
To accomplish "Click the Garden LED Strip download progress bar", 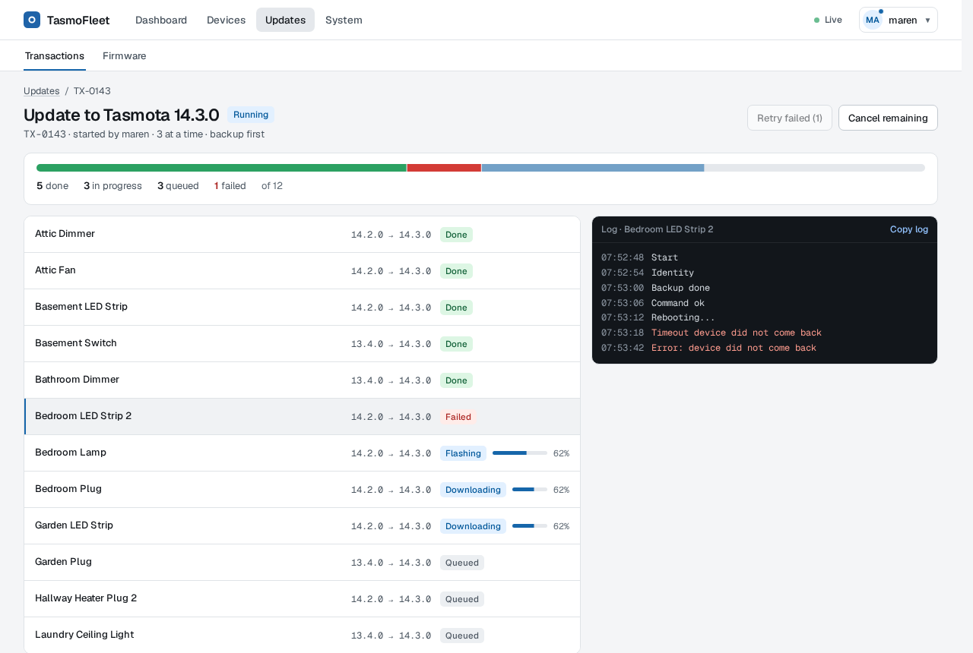I will pos(530,526).
